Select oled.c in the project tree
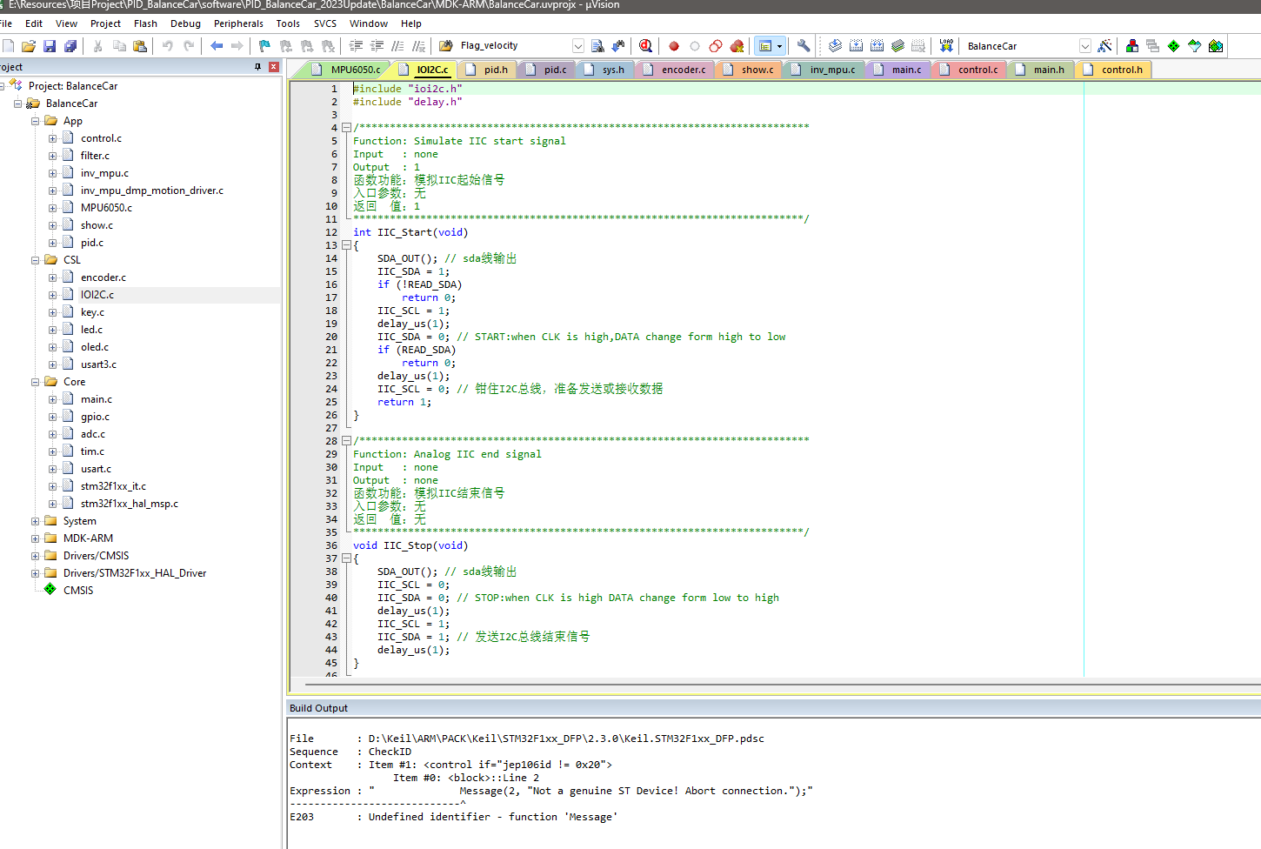This screenshot has width=1261, height=849. coord(95,347)
